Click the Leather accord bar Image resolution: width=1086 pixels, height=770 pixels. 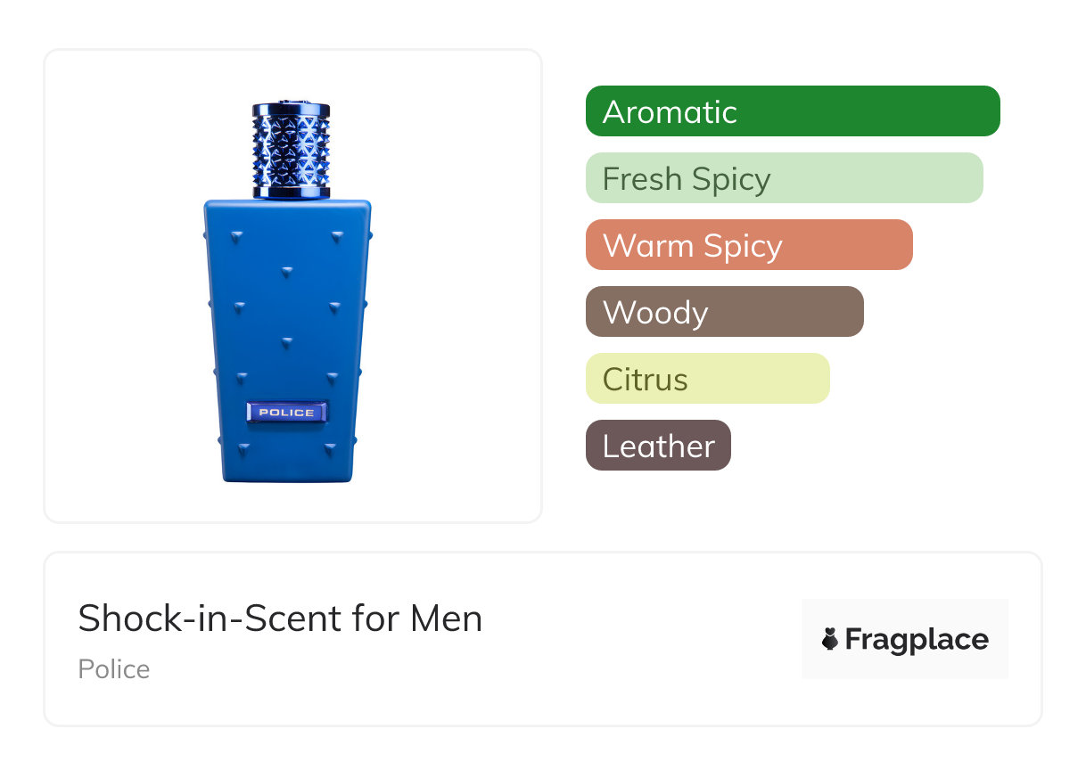click(658, 446)
